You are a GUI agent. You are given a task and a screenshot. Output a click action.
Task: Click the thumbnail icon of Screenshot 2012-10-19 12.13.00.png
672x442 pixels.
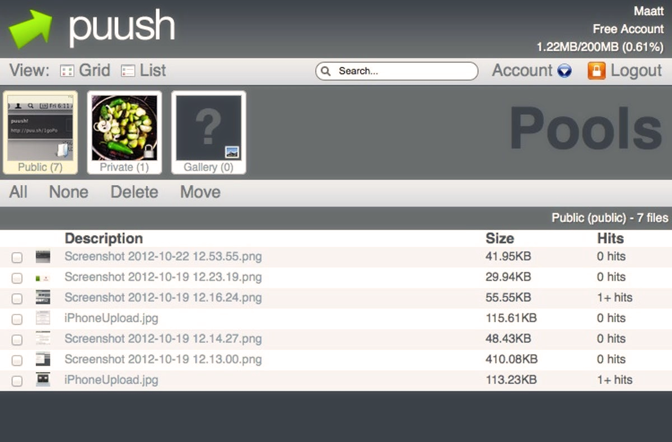click(x=43, y=359)
